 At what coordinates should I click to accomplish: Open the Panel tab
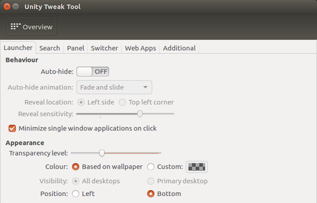click(x=76, y=48)
